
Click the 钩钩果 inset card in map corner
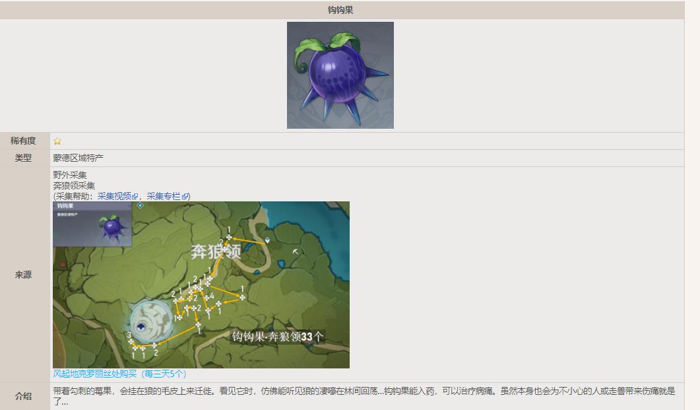point(92,224)
